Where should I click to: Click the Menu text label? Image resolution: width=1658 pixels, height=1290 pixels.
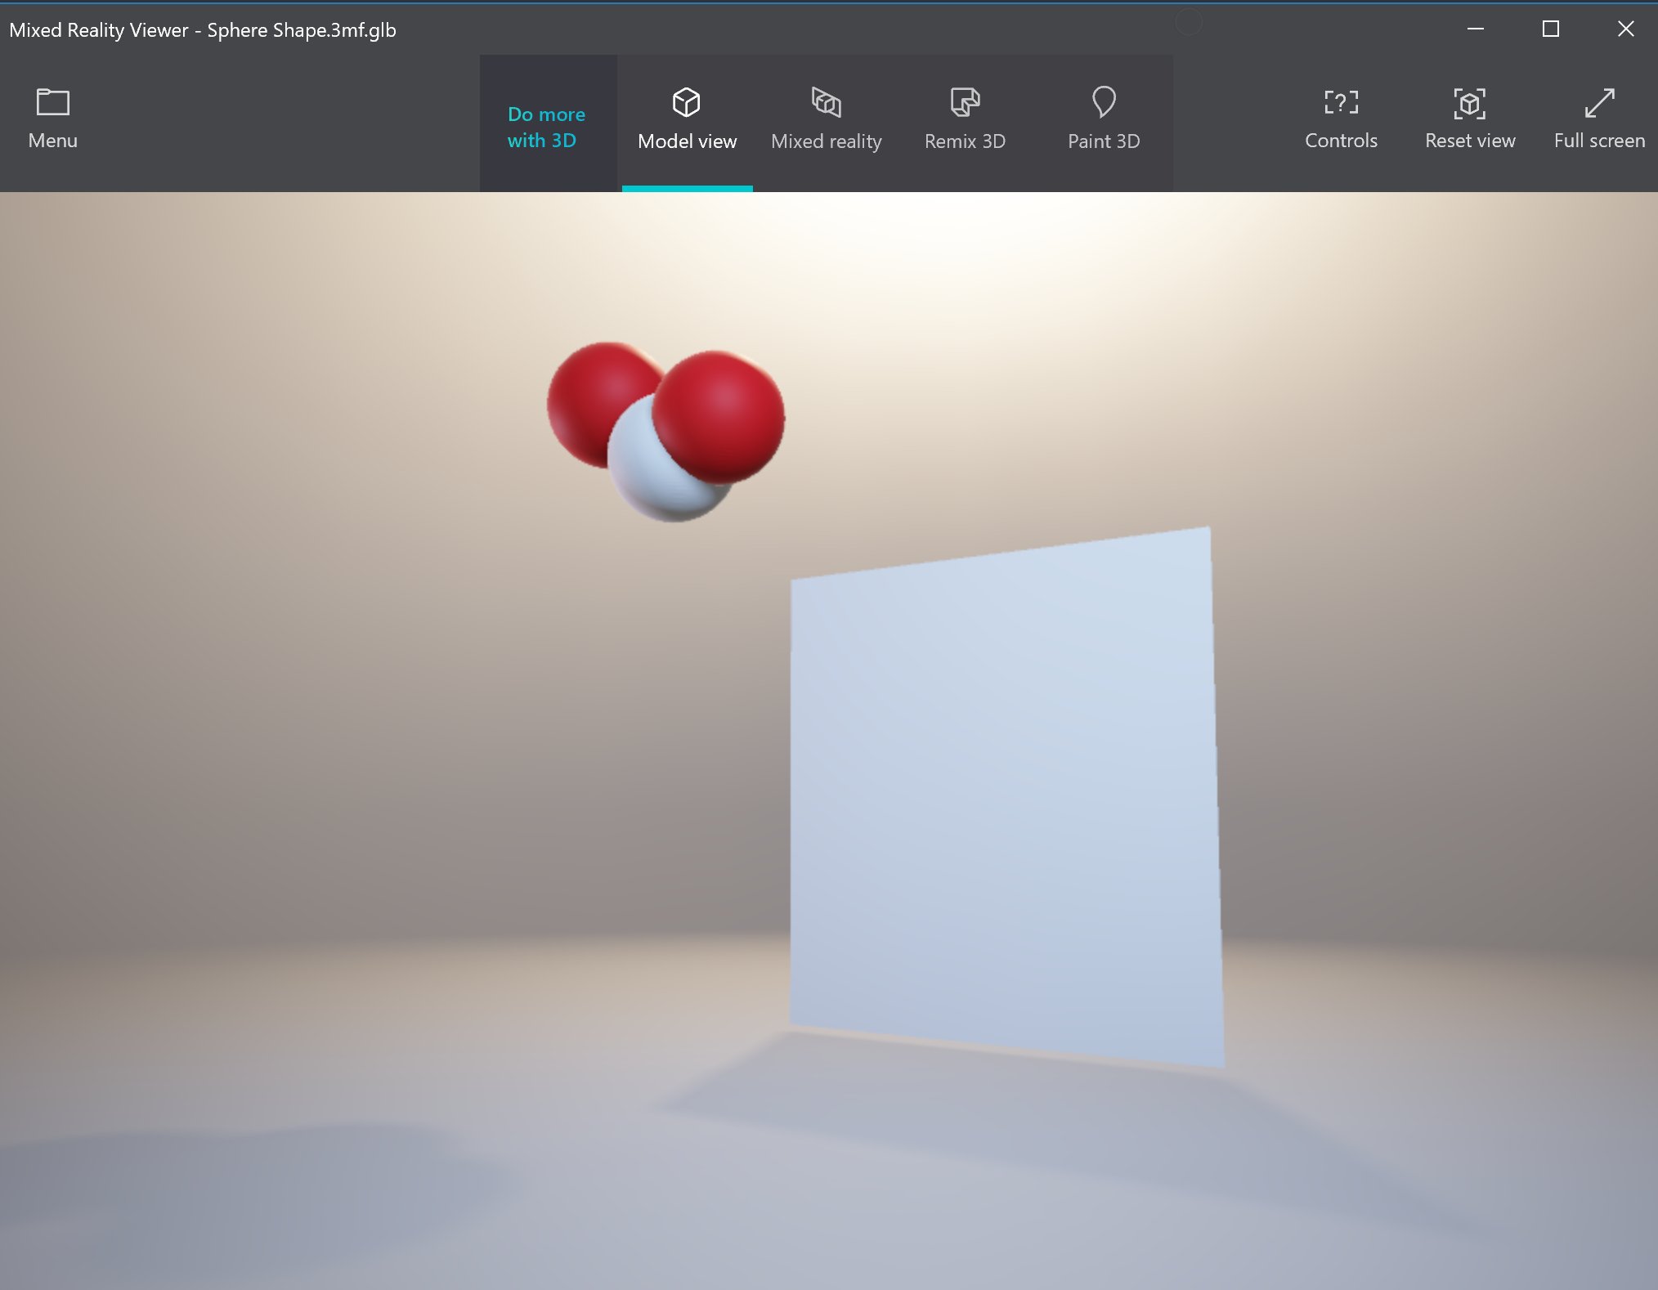point(53,141)
